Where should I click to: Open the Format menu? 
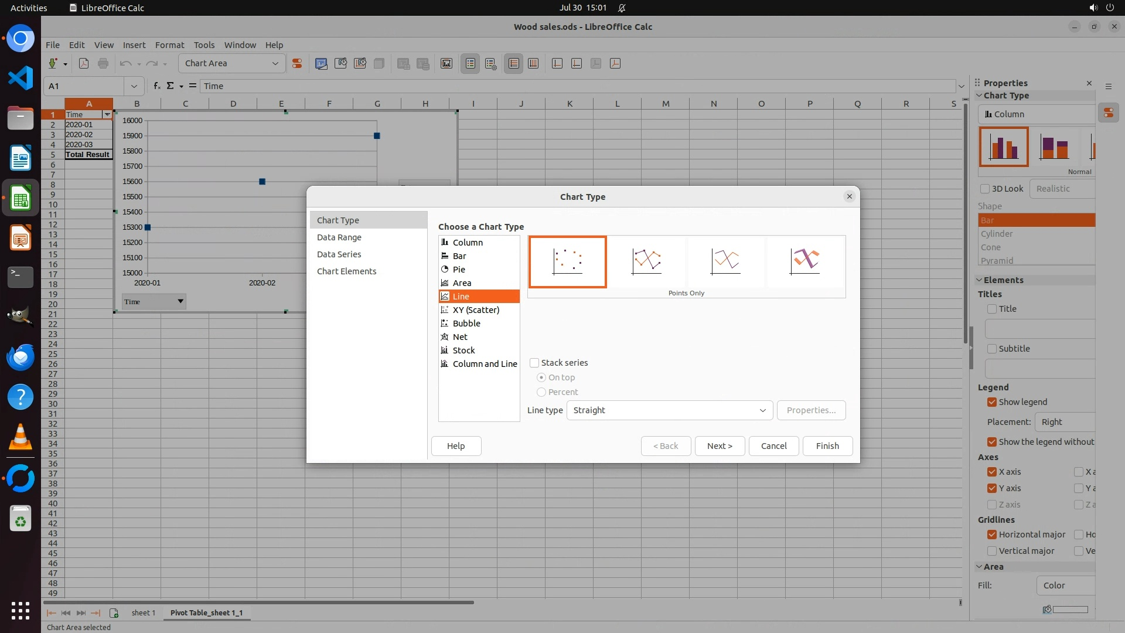coord(169,45)
